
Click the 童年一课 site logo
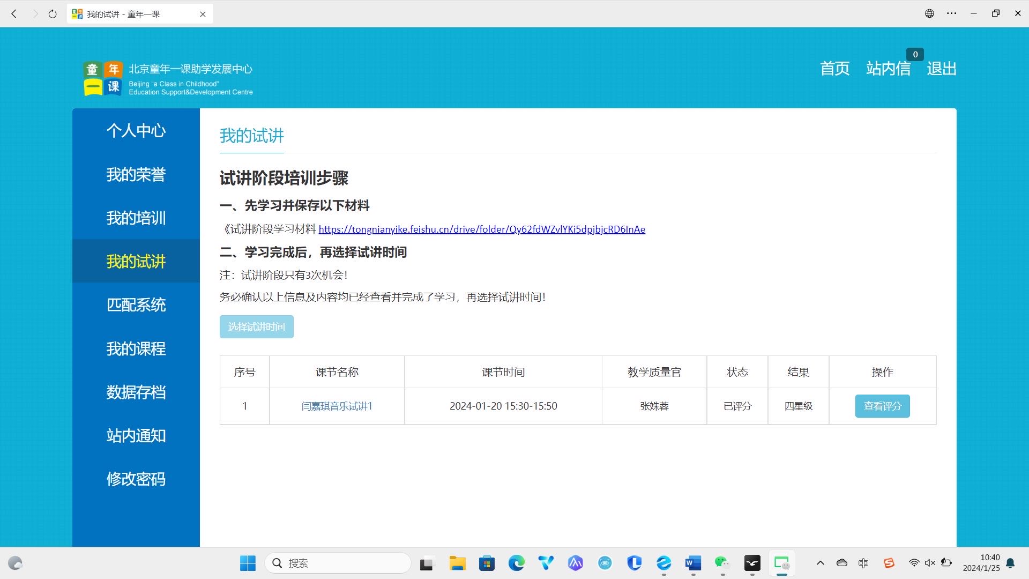point(103,78)
